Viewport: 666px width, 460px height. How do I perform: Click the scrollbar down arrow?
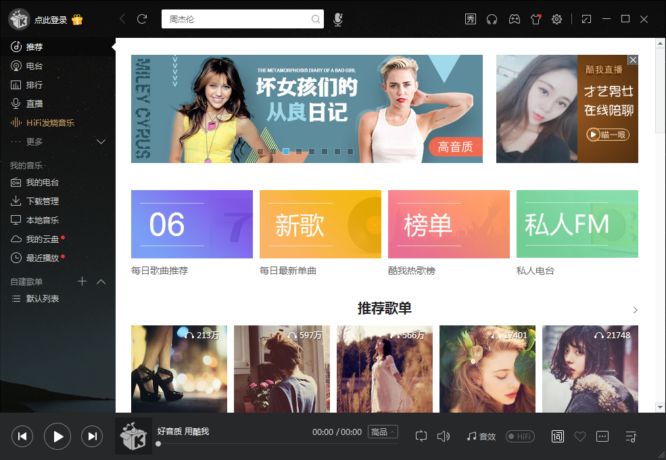[660, 407]
